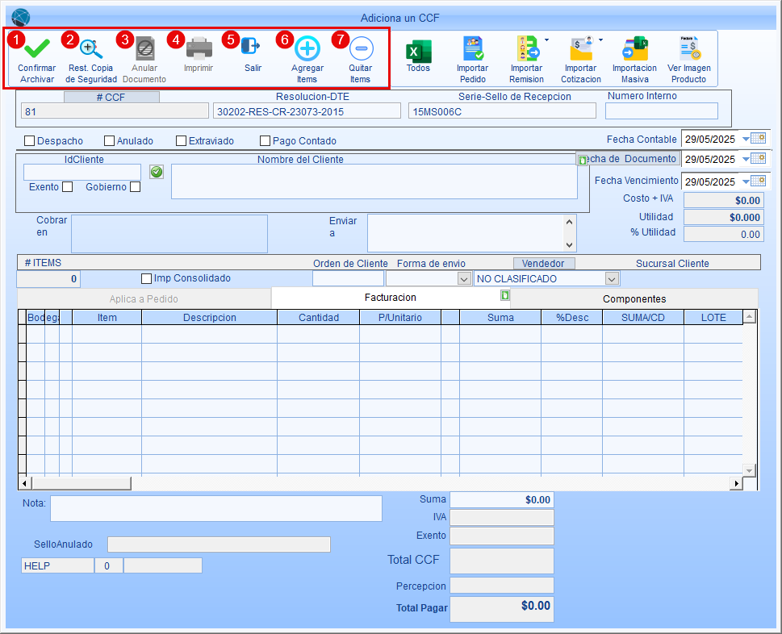Click the Todos Excel export icon
Viewport: 782px width, 634px height.
pyautogui.click(x=418, y=52)
